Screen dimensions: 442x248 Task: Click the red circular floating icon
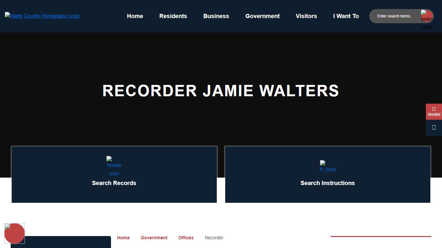click(15, 233)
